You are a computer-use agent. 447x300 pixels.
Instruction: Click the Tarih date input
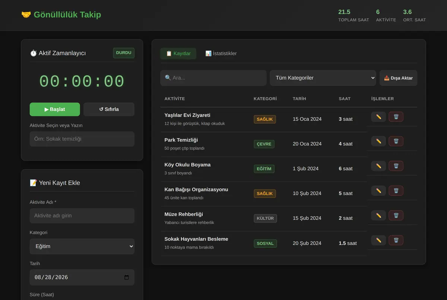tap(82, 277)
